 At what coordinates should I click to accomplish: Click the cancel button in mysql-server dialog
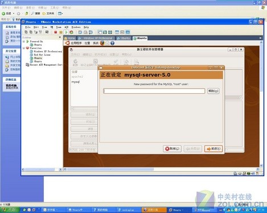click(x=172, y=149)
